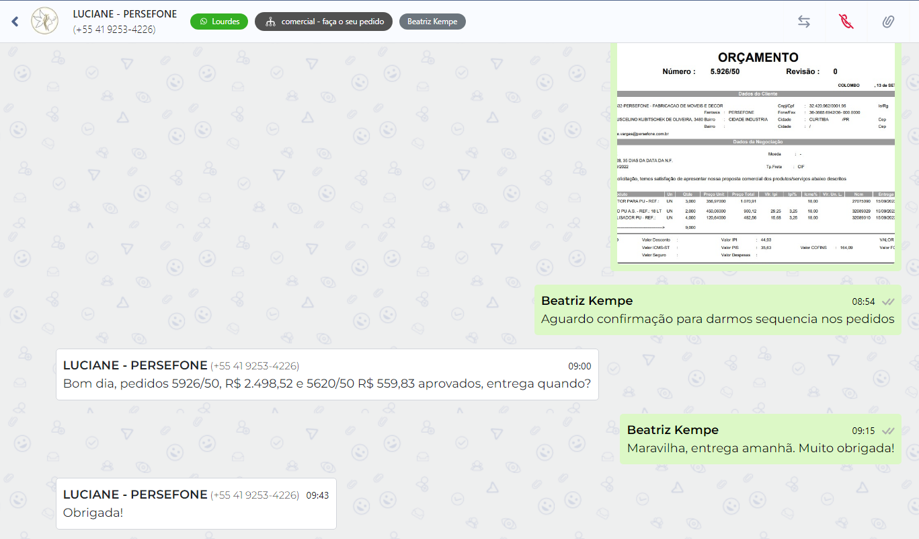The width and height of the screenshot is (919, 539).
Task: Click the red end conversation phone icon
Action: (x=846, y=22)
